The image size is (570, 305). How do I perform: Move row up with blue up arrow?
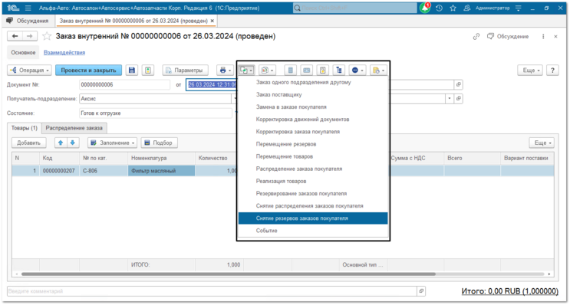[x=61, y=143]
